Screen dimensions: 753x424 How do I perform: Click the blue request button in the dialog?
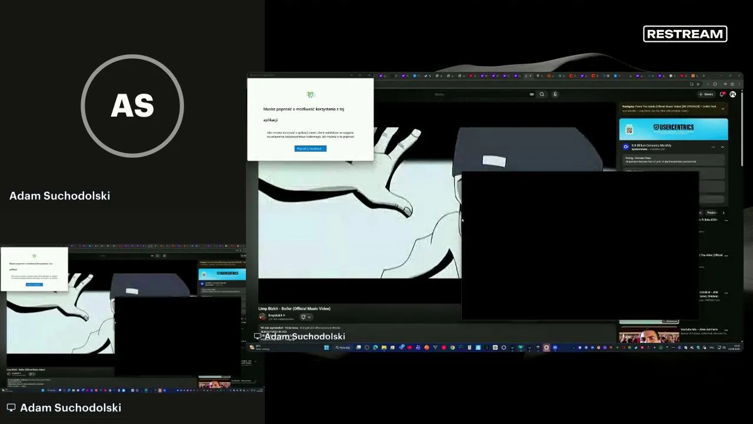(310, 148)
